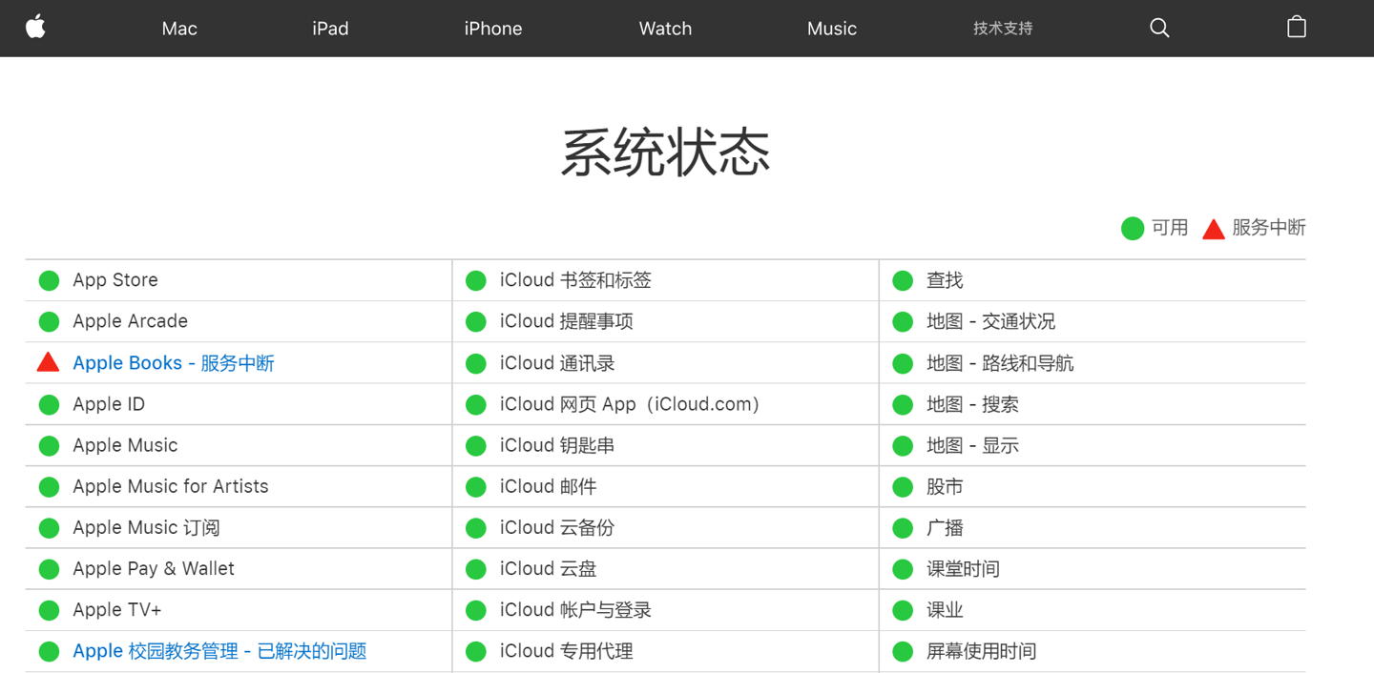Click green dot beside iCloud 书签和标签
This screenshot has height=673, width=1374.
pos(476,280)
